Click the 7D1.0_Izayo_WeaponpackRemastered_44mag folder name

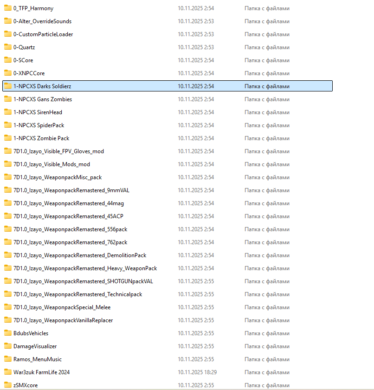[x=68, y=203]
